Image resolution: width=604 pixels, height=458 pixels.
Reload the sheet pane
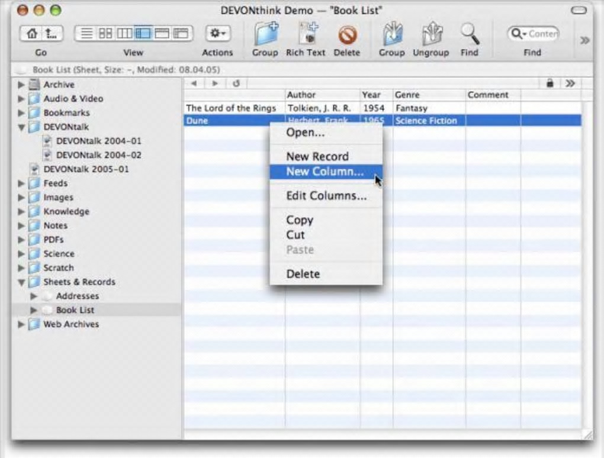(236, 83)
